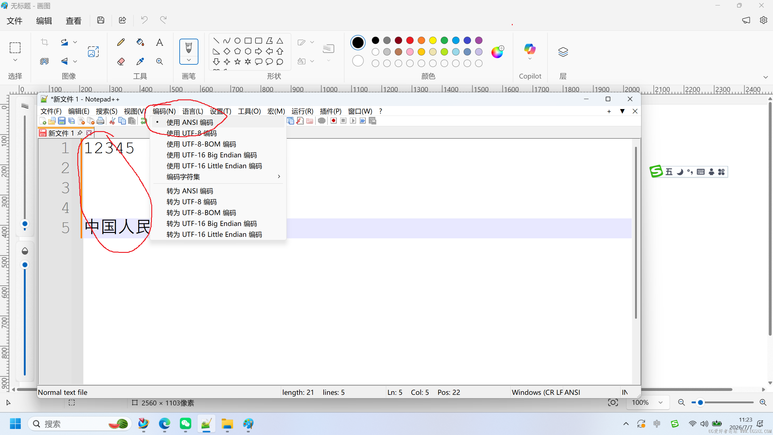
Task: Open the Windows Start menu
Action: pos(15,424)
